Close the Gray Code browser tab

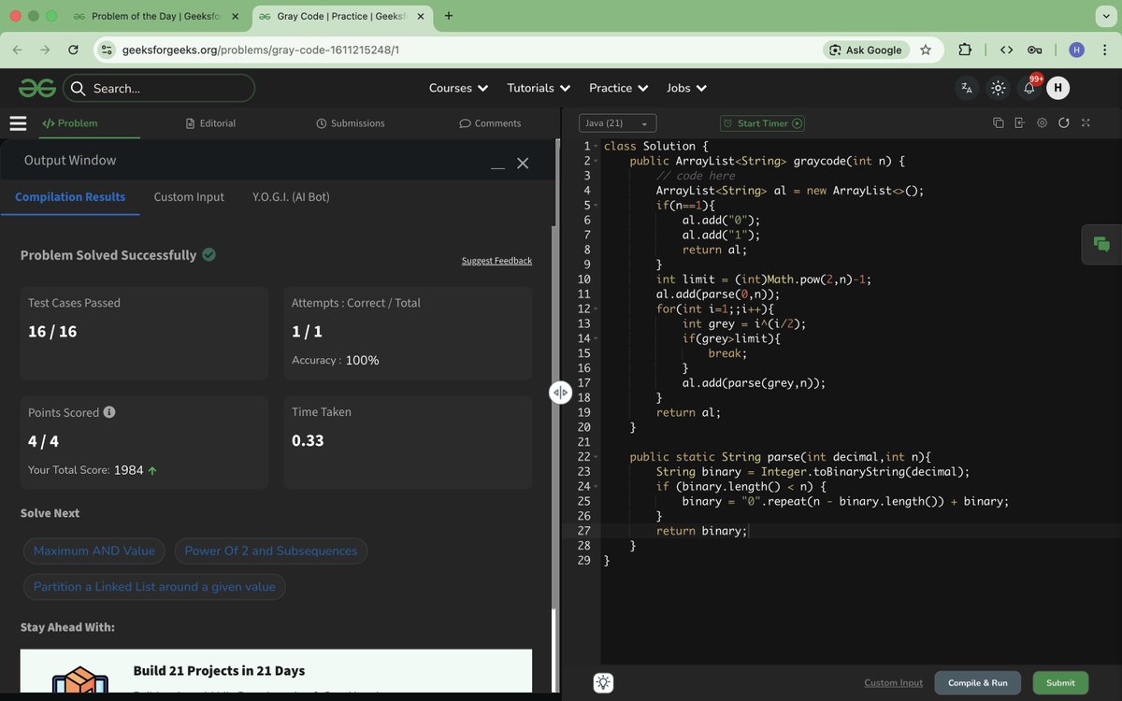tap(423, 17)
